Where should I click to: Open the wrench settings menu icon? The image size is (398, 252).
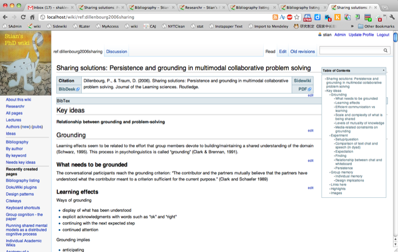392,17
